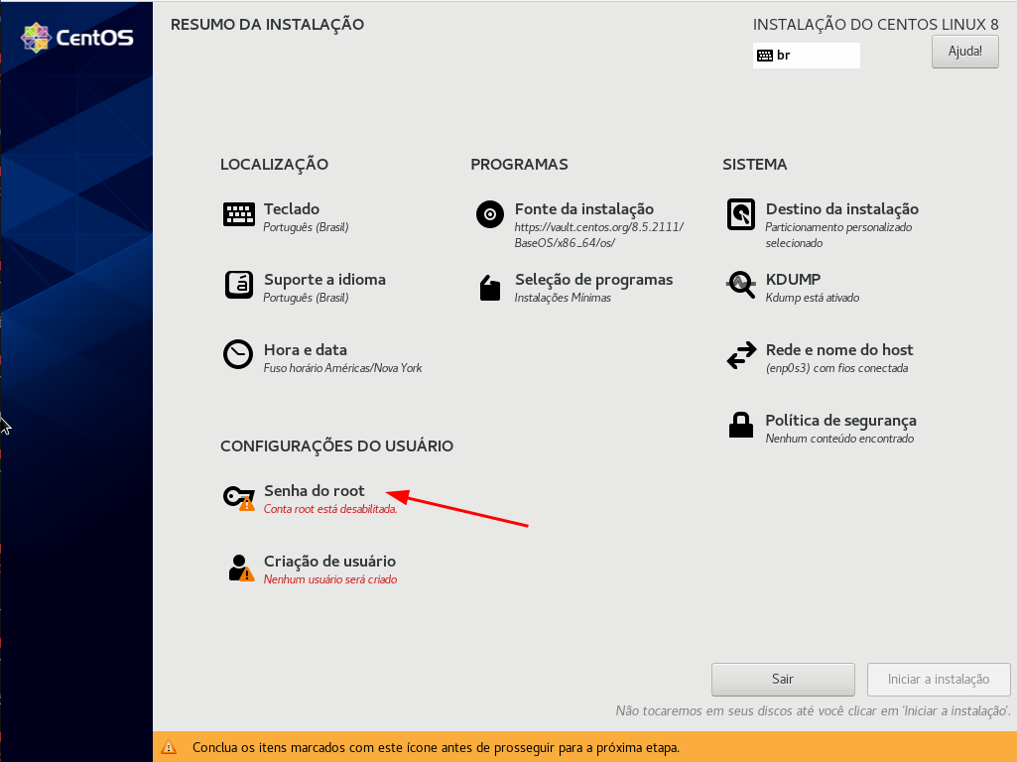Viewport: 1017px width, 762px height.
Task: Click the 'LOCALIZAÇÃO' section heading
Action: [x=275, y=165]
